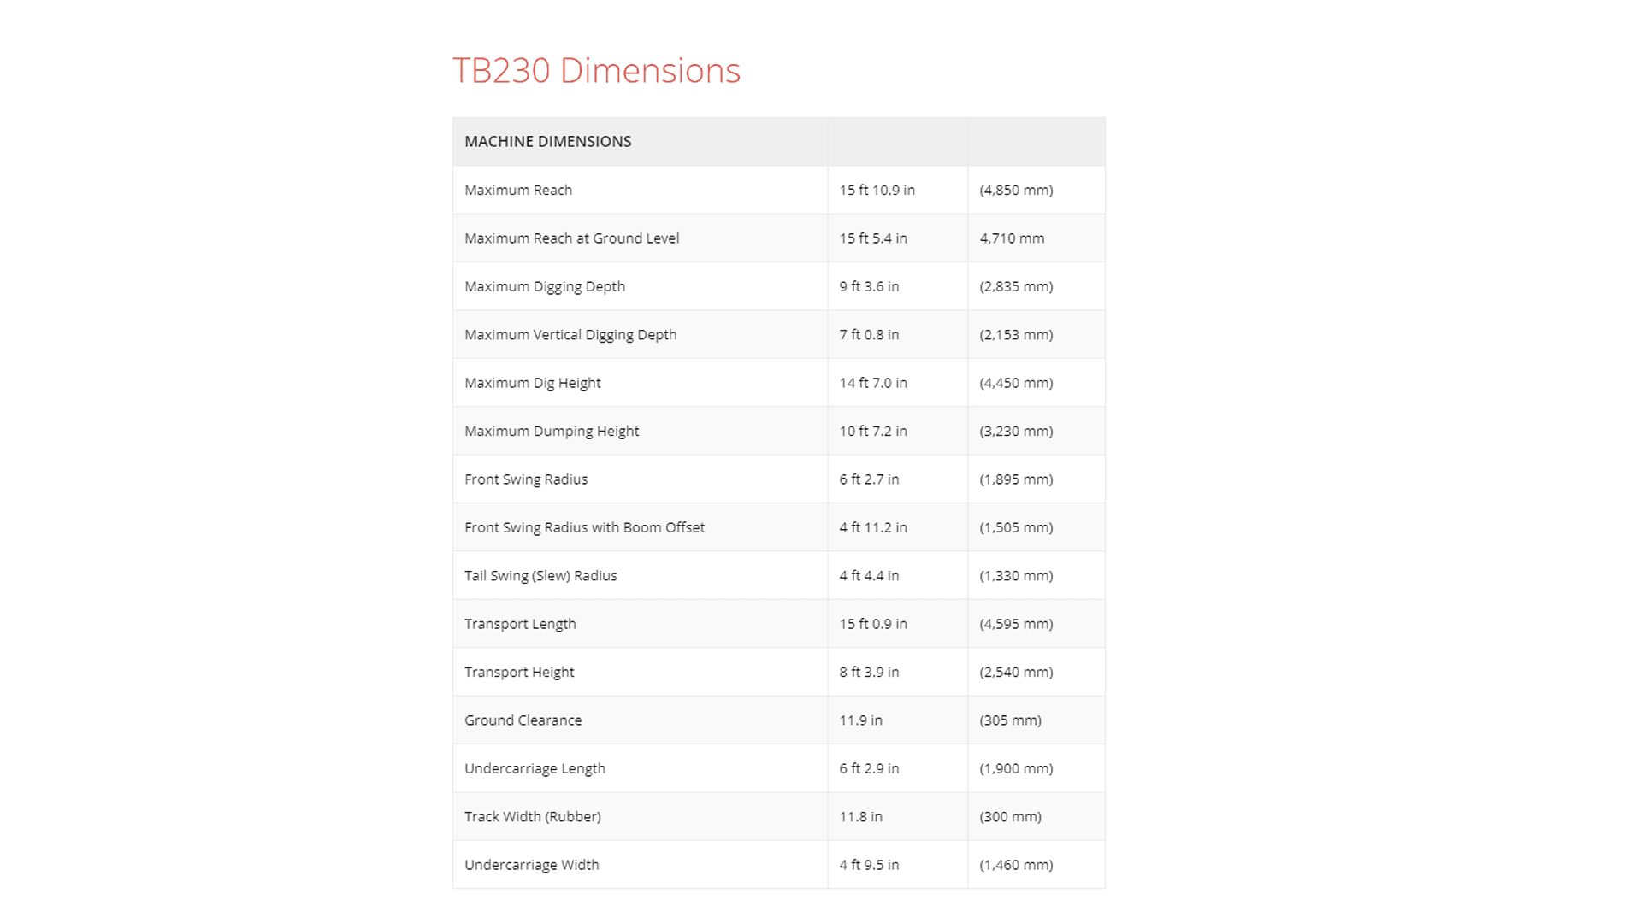Viewport: 1642px width, 923px height.
Task: Click the Transport Height label
Action: (519, 673)
